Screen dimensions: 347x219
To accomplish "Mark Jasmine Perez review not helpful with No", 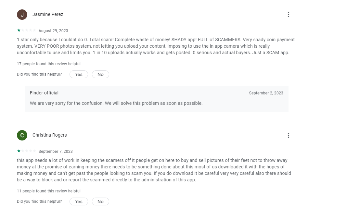I will [x=100, y=74].
